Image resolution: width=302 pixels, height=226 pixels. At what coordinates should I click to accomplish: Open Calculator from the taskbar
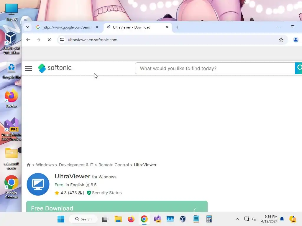point(209,219)
